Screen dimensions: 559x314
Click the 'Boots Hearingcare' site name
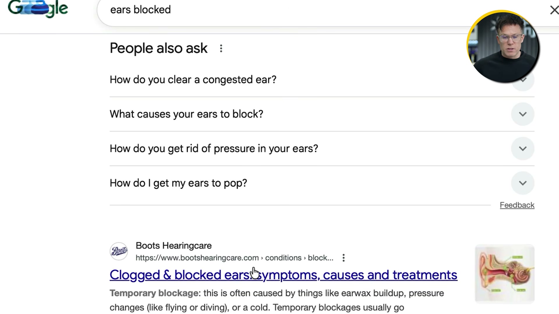tap(174, 245)
